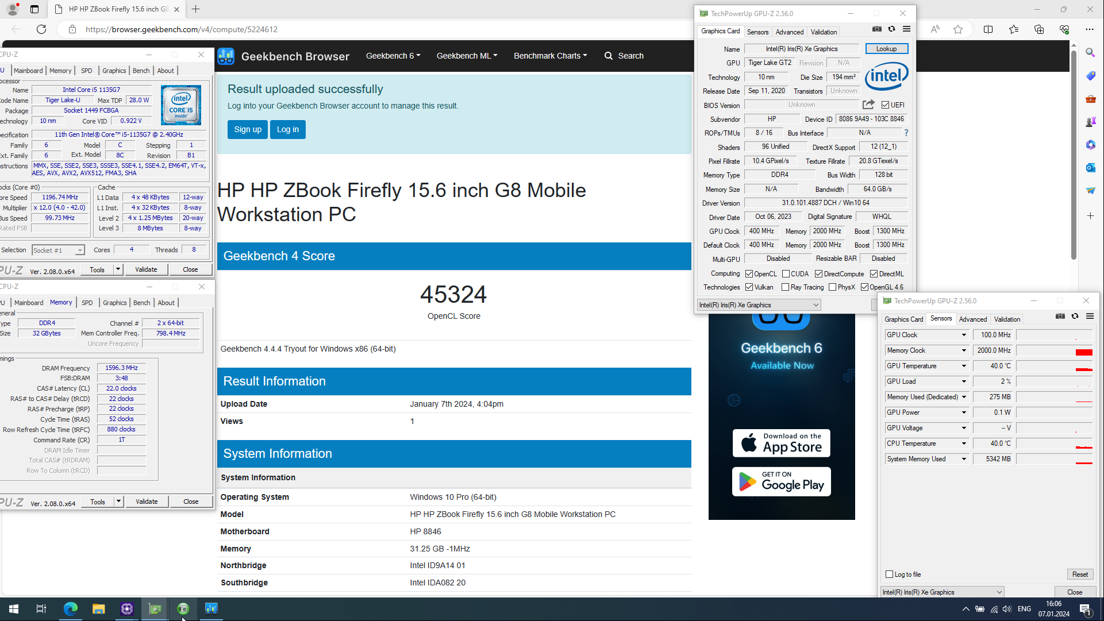Click the refresh icon in GPU-Z Graphics Card window
Image resolution: width=1104 pixels, height=621 pixels.
pos(892,29)
